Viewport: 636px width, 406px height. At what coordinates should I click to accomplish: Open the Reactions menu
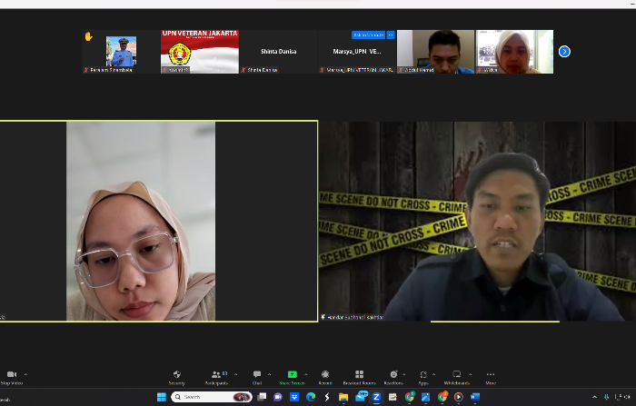click(393, 378)
